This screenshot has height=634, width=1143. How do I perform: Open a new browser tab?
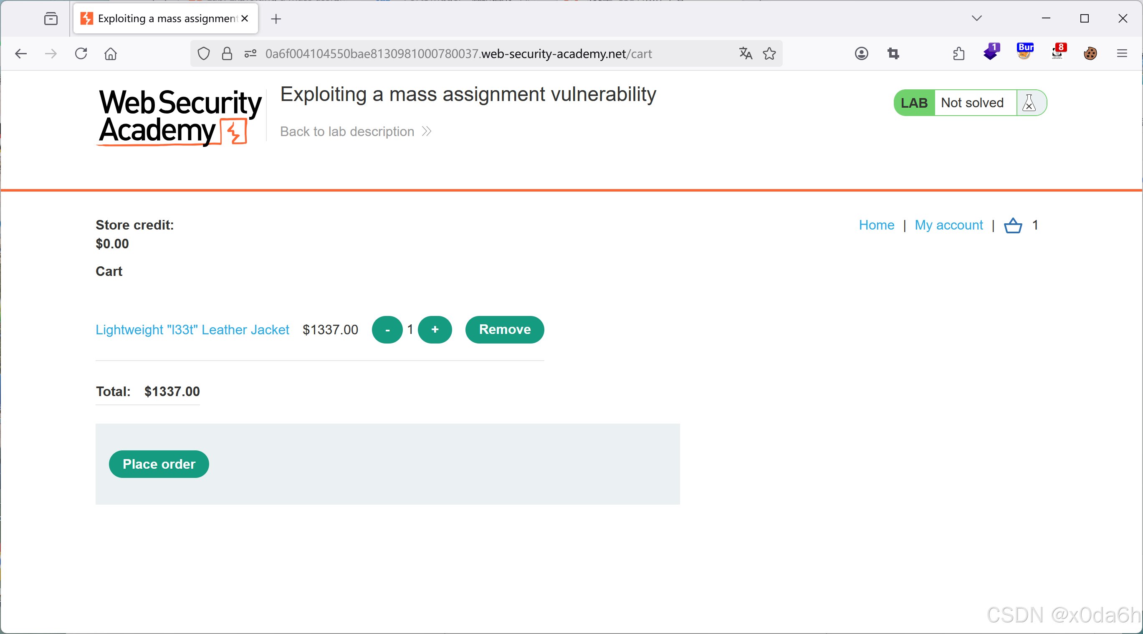tap(276, 19)
